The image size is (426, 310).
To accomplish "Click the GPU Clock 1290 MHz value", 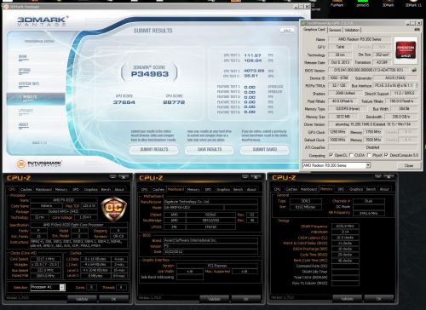I will (x=337, y=132).
